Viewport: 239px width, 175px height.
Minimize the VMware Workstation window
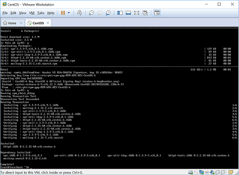pyautogui.click(x=206, y=4)
